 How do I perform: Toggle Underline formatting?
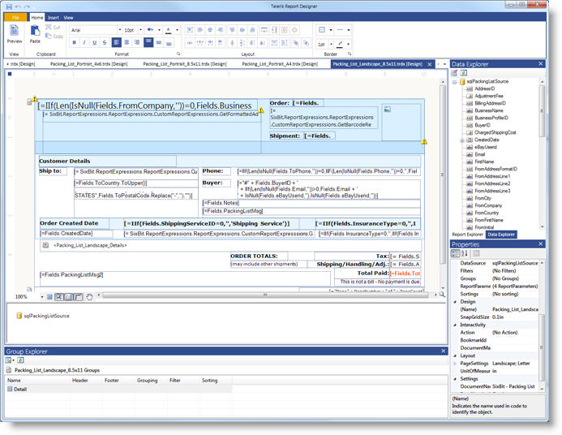tap(94, 42)
